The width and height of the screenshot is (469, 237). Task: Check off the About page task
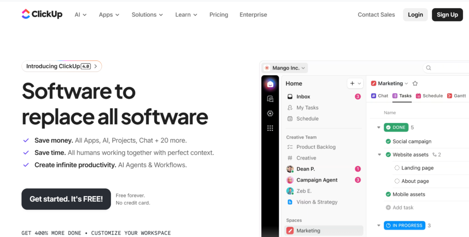pos(397,181)
